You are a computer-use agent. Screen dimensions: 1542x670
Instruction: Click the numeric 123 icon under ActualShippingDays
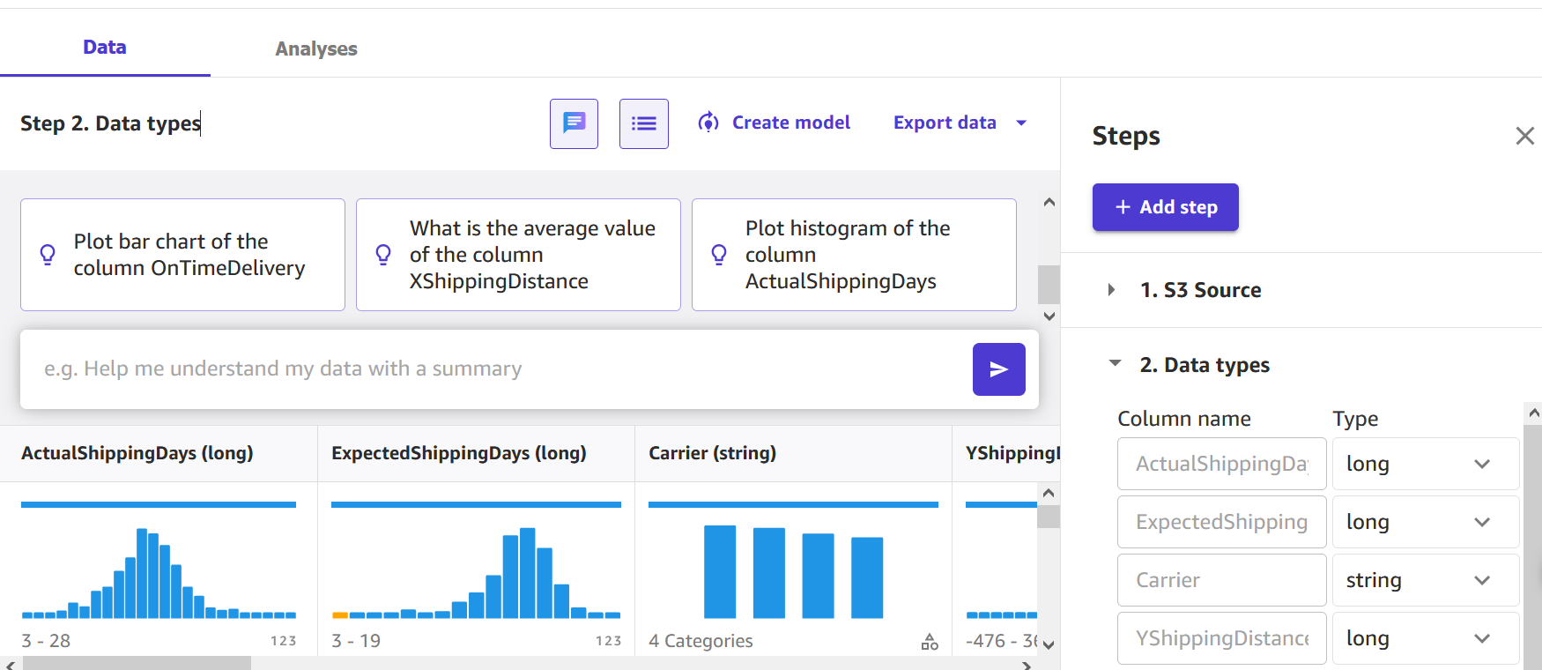point(283,641)
